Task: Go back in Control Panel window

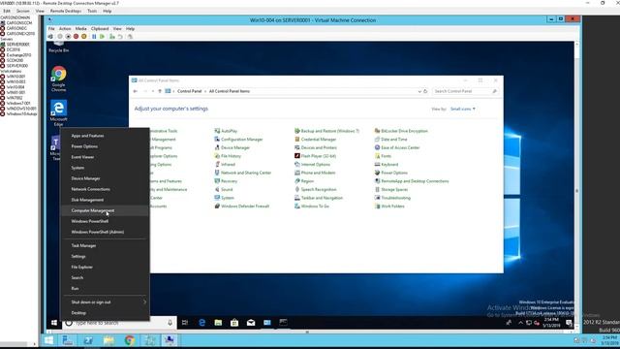Action: coord(136,91)
